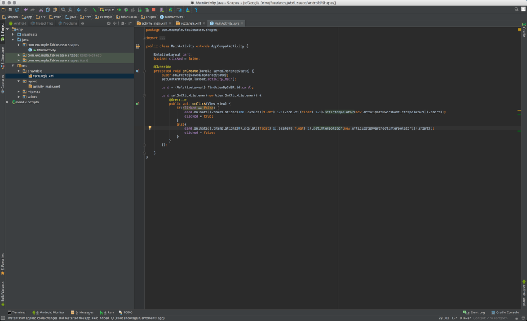Select the Android project view tab

(17, 23)
